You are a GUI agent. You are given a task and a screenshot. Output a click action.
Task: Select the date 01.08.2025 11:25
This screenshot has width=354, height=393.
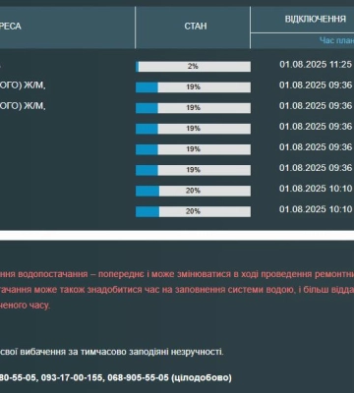(x=316, y=64)
